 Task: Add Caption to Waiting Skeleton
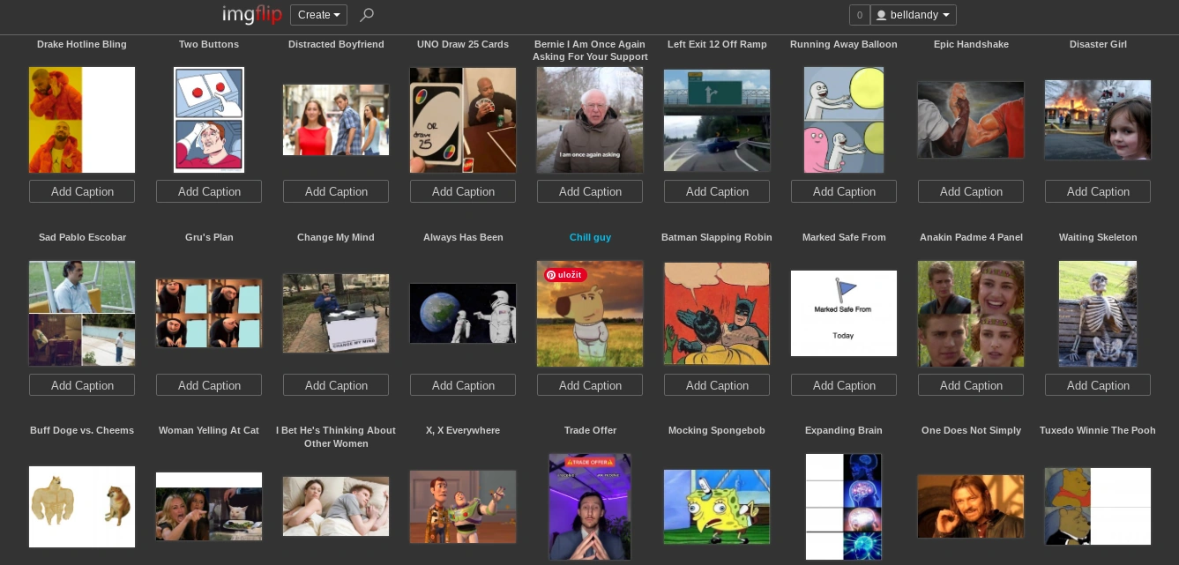tap(1098, 385)
